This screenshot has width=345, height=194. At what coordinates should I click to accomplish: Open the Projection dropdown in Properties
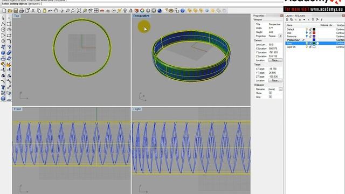click(280, 36)
